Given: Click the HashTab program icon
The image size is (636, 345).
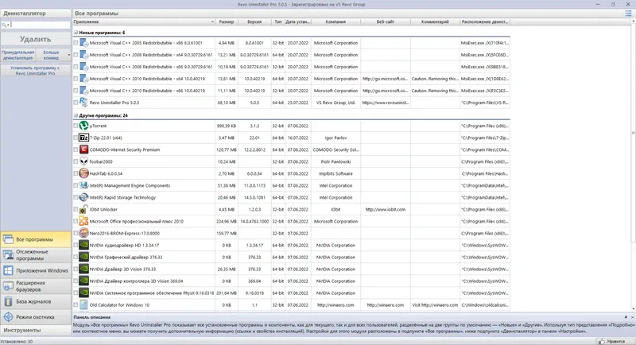Looking at the screenshot, I should [x=83, y=173].
